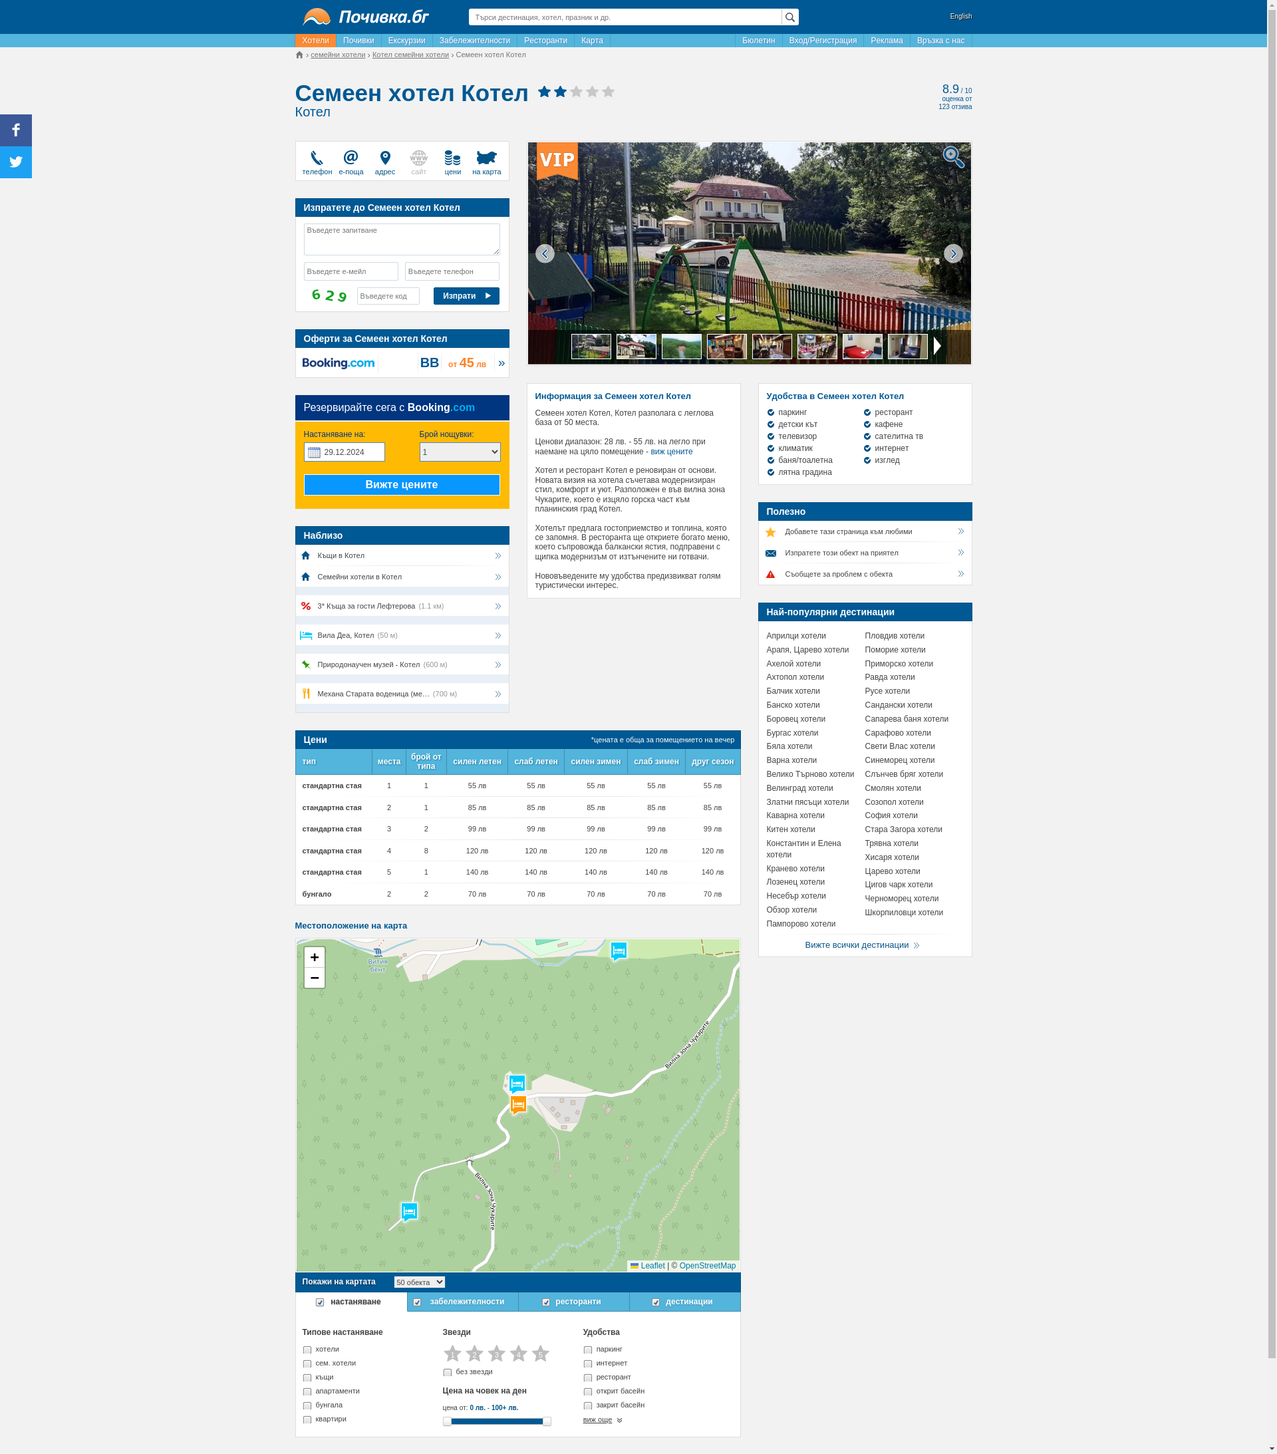Image resolution: width=1277 pixels, height=1454 pixels.
Task: Click the price range slider handle
Action: click(447, 1421)
